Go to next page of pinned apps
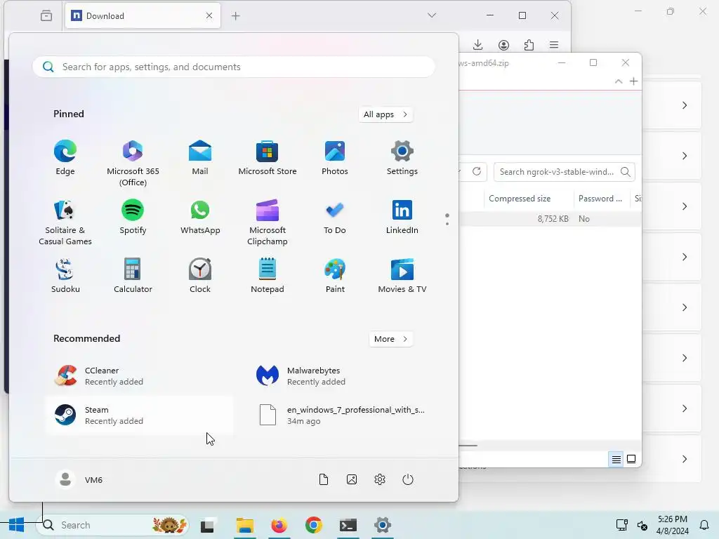The width and height of the screenshot is (719, 539). [447, 224]
